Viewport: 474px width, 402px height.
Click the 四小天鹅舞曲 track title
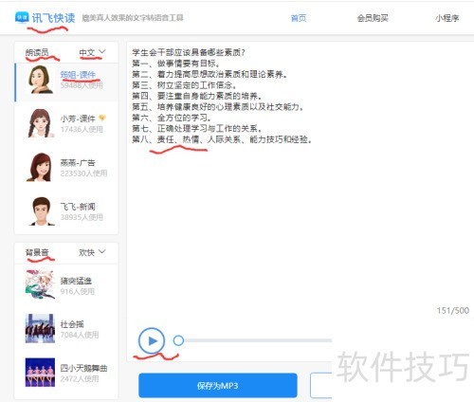(x=83, y=368)
